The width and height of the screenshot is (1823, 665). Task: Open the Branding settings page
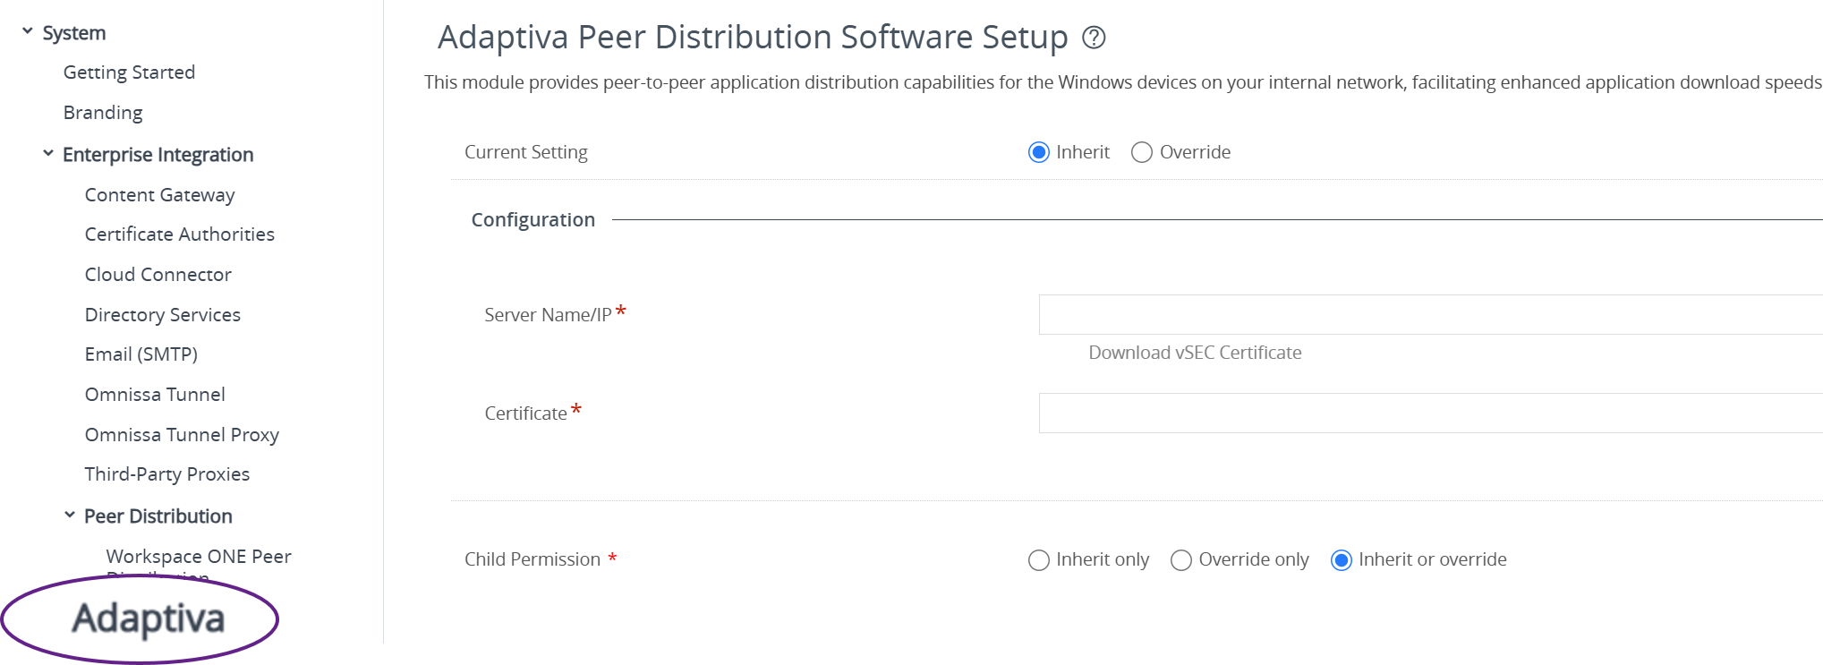[x=103, y=113]
